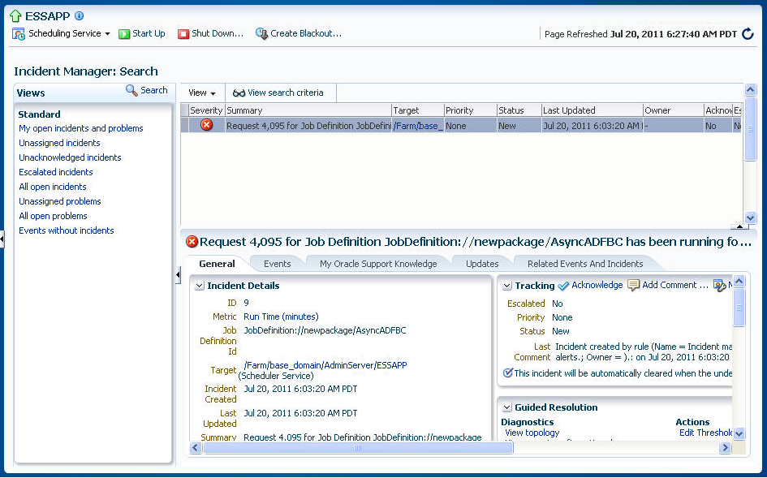Click the binoculars View search criteria icon

(238, 93)
